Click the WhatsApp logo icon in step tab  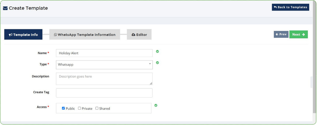coord(55,35)
